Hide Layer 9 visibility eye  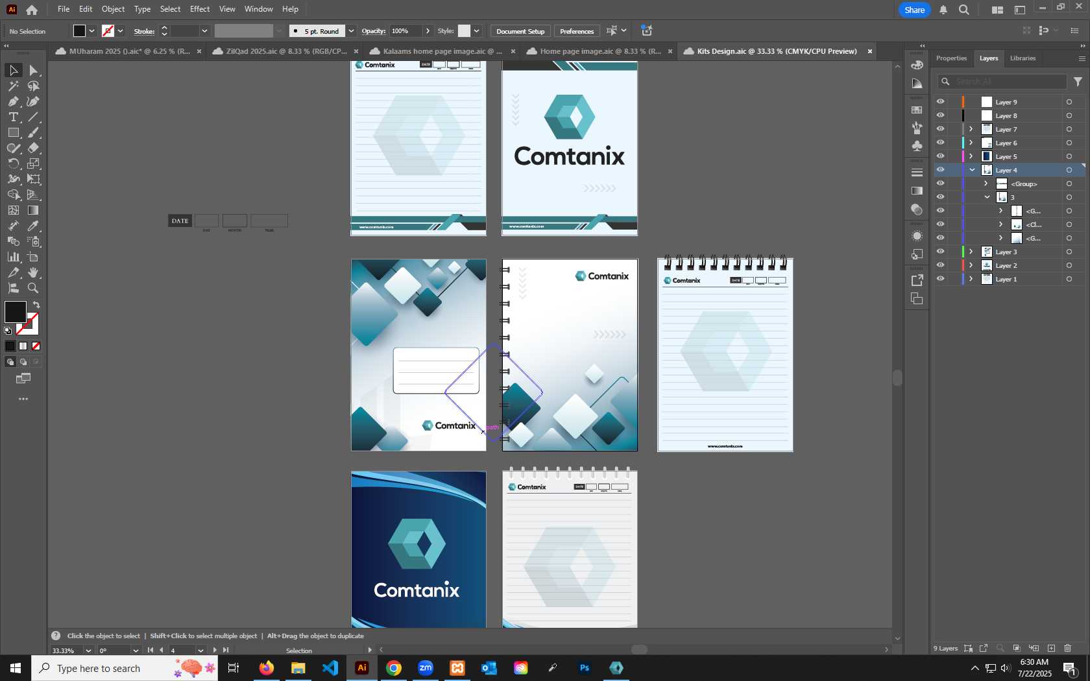click(x=940, y=102)
